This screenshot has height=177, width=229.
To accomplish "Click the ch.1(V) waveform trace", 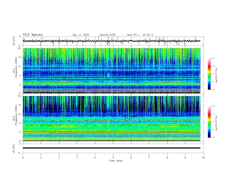I will (x=111, y=41).
